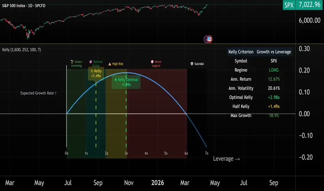
Task: Click the 0.00 value on indicator scale
Action: [304, 114]
